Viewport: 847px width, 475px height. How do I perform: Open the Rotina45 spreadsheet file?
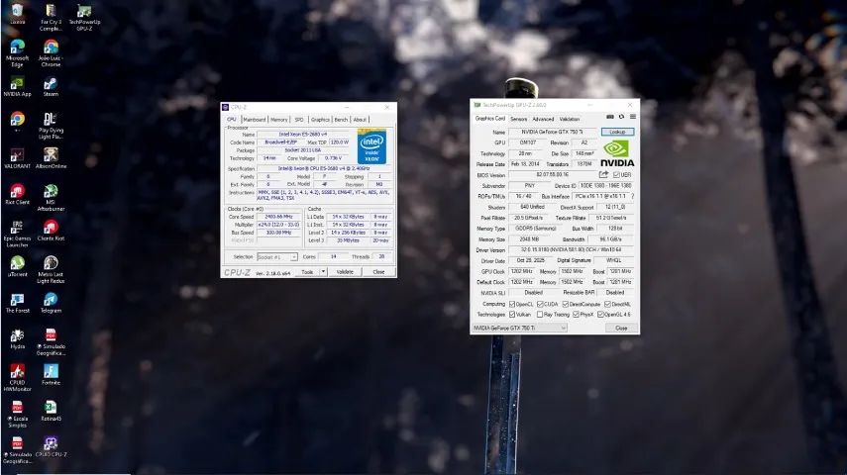click(x=51, y=411)
